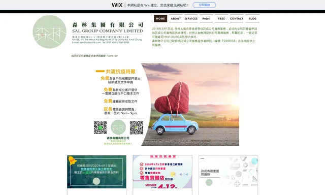Click the small green logo between QR codes
This screenshot has width=325, height=195.
[x=118, y=127]
